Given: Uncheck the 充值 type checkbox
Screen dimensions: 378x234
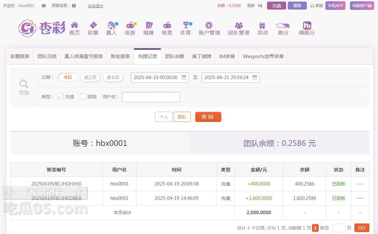Looking at the screenshot, I should (61, 96).
